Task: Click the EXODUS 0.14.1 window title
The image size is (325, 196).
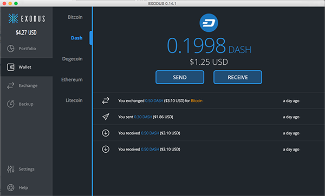Action: [x=162, y=4]
